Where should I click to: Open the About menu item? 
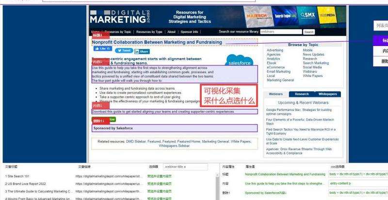tap(172, 32)
